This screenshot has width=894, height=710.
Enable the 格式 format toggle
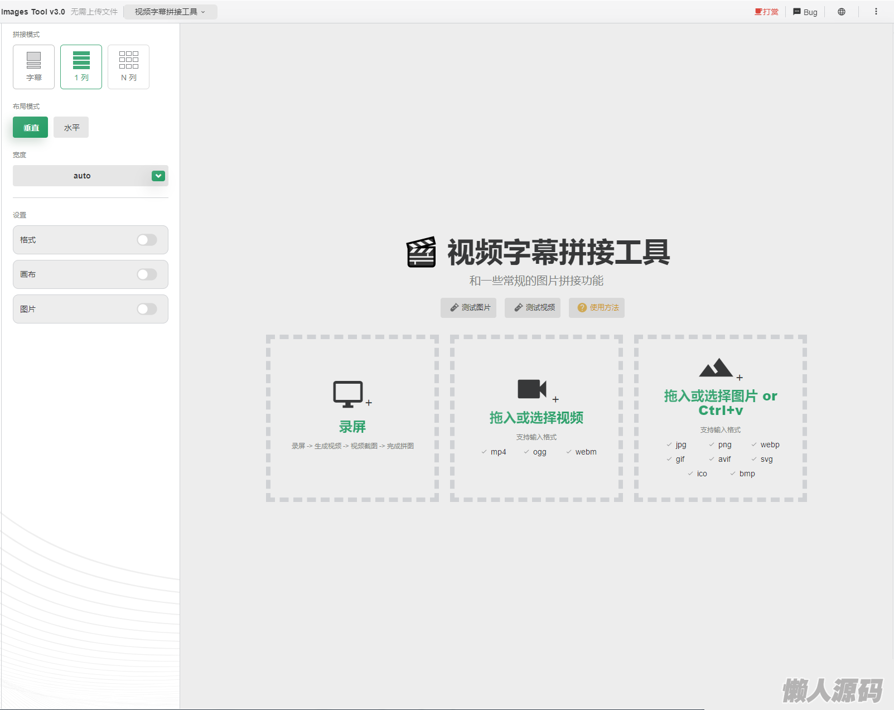(x=147, y=240)
